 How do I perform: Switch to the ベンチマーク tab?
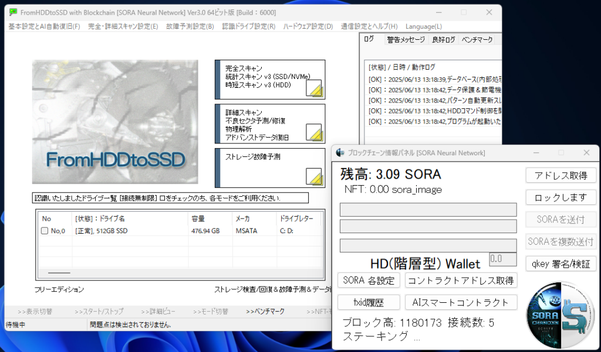click(x=477, y=39)
